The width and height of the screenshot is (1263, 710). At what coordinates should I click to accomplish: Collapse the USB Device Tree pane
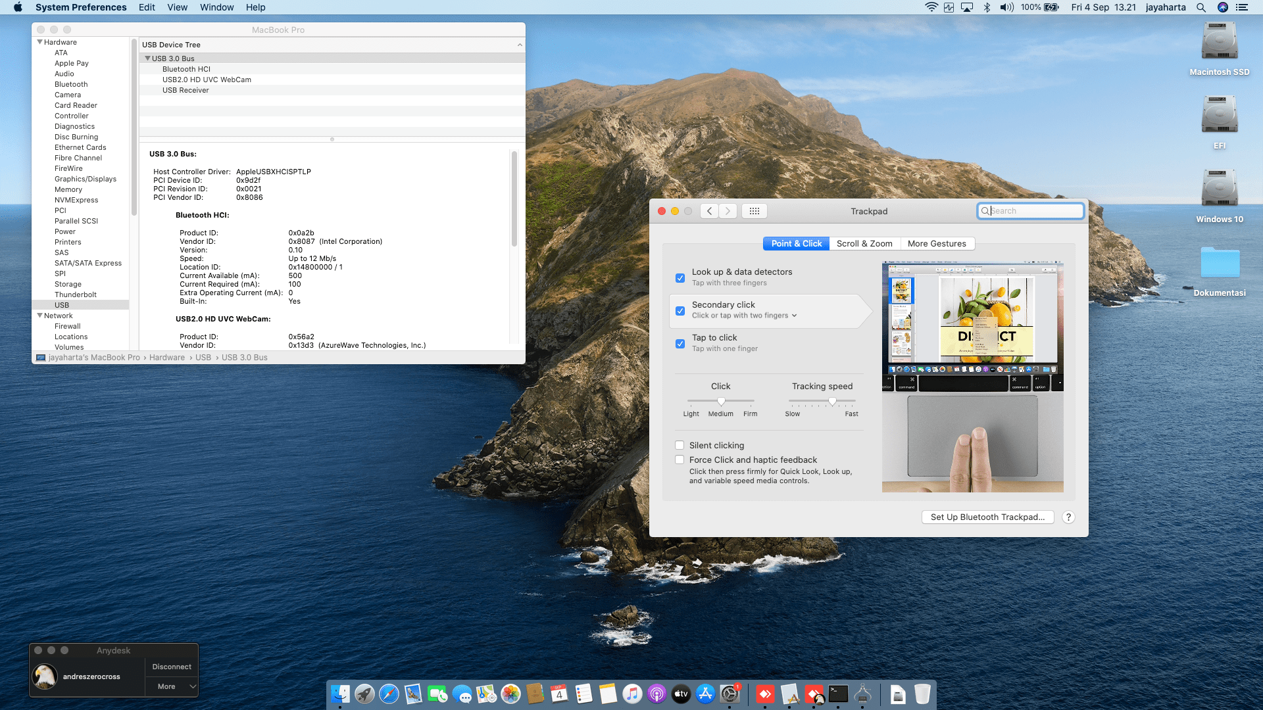pos(520,45)
